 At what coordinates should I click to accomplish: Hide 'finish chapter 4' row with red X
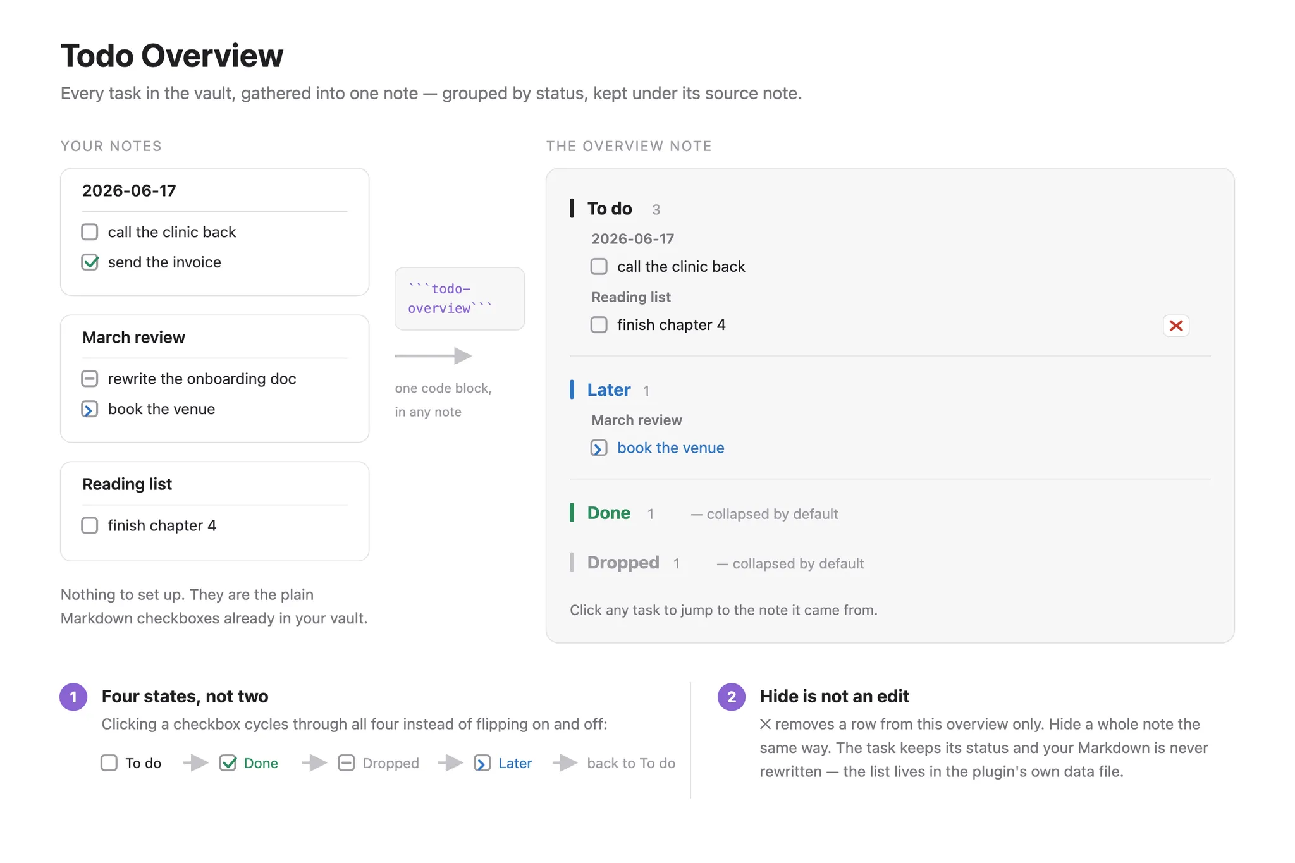pyautogui.click(x=1176, y=326)
